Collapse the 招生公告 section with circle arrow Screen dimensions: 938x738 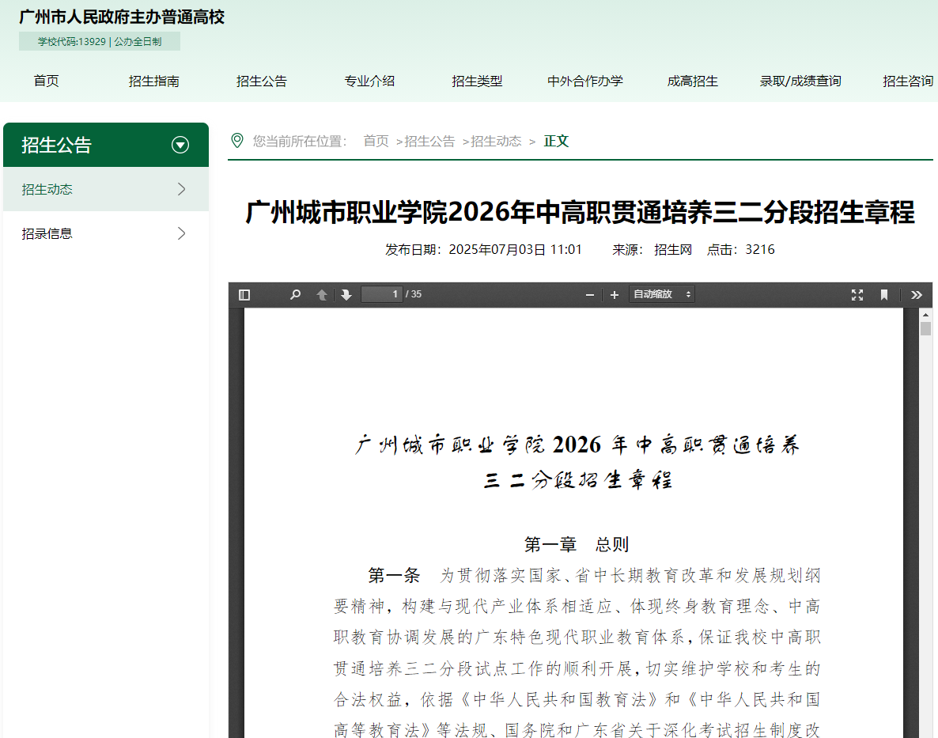tap(180, 145)
